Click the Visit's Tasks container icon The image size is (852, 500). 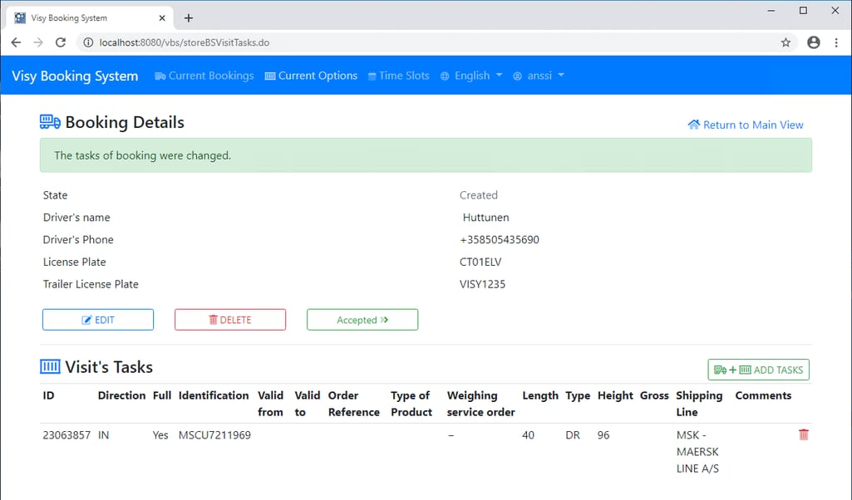50,367
